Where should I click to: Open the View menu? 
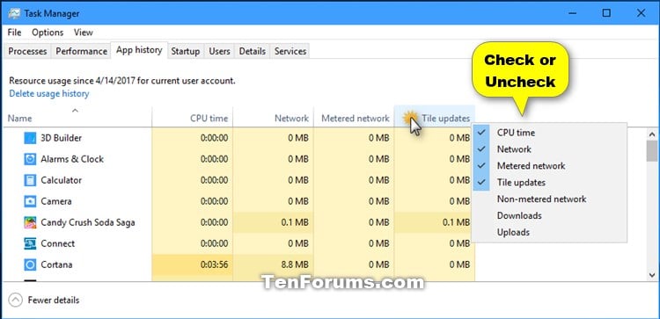coord(84,33)
